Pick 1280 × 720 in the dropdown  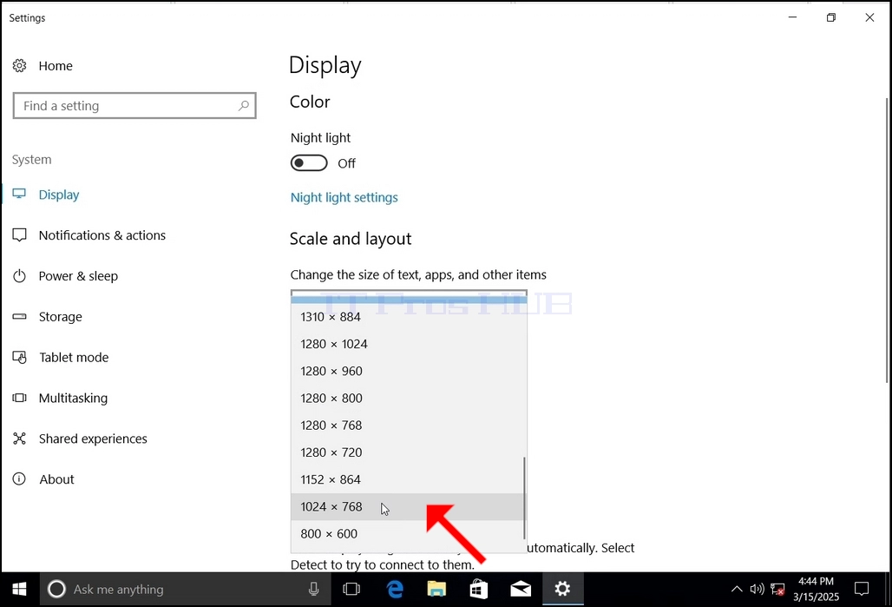(407, 452)
